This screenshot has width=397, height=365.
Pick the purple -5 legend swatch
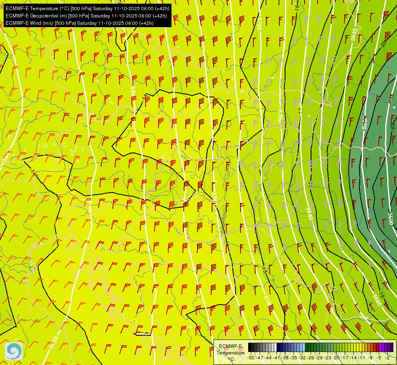click(380, 347)
